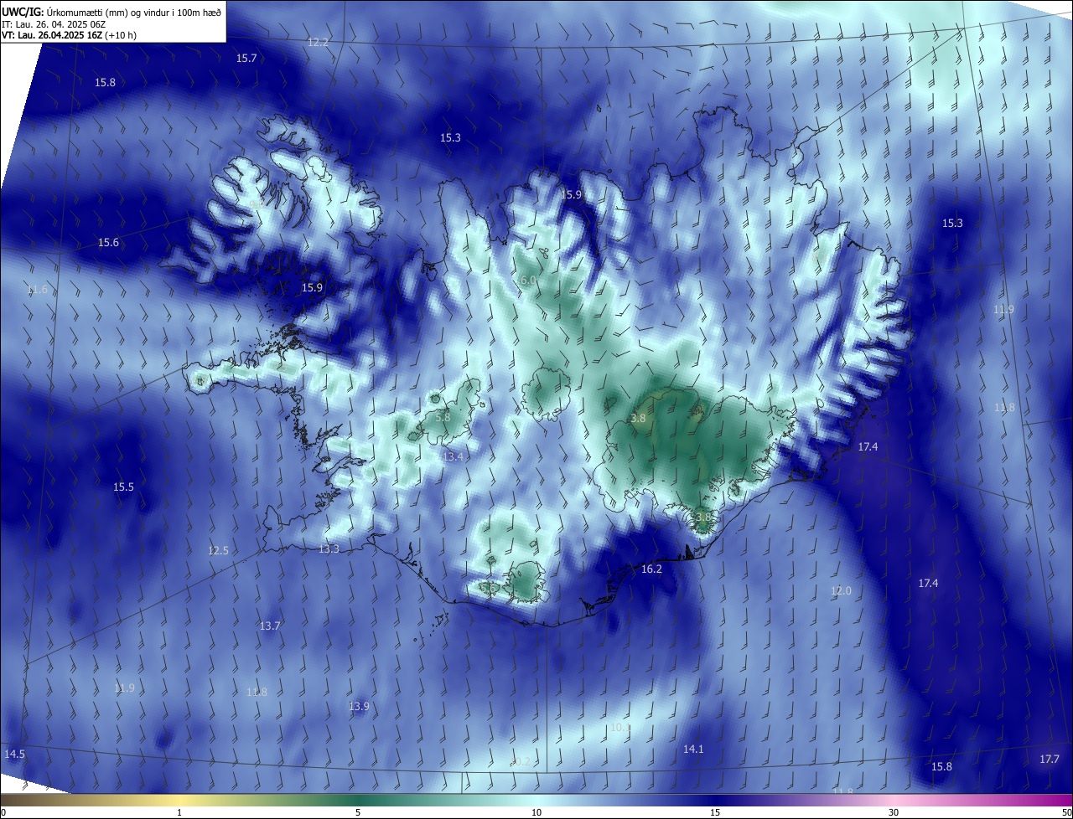Image resolution: width=1073 pixels, height=819 pixels.
Task: Click the 13.3 value on southwest coast
Action: (329, 549)
